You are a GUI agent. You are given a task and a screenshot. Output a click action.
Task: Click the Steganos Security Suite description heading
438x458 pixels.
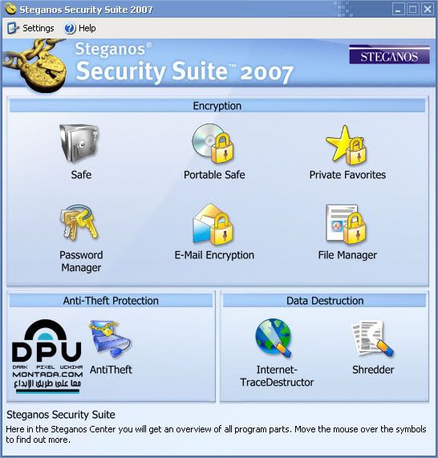click(x=61, y=415)
